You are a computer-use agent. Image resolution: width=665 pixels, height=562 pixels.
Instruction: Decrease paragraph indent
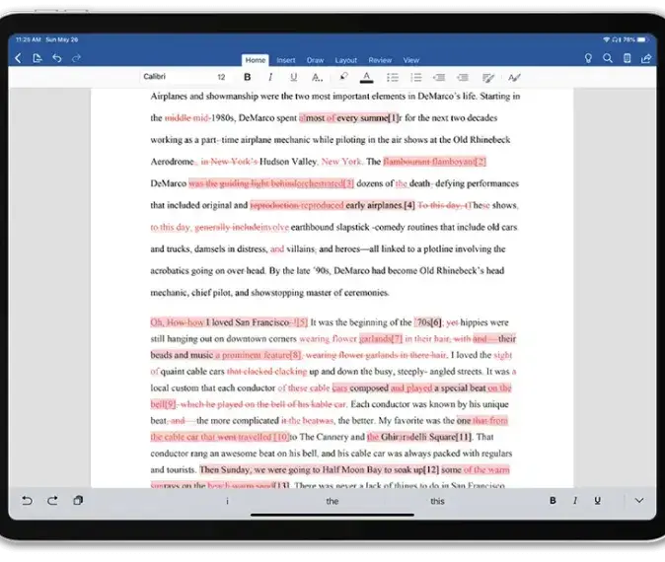pos(439,77)
